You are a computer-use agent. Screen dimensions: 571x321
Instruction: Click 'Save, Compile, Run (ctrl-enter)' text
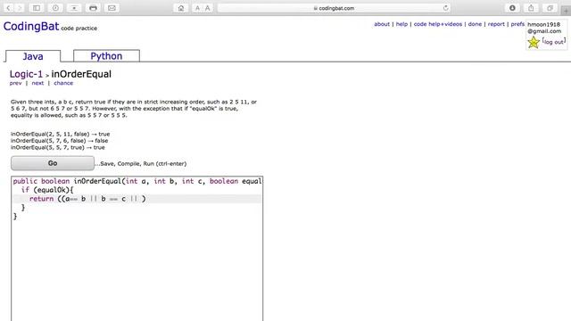point(144,164)
